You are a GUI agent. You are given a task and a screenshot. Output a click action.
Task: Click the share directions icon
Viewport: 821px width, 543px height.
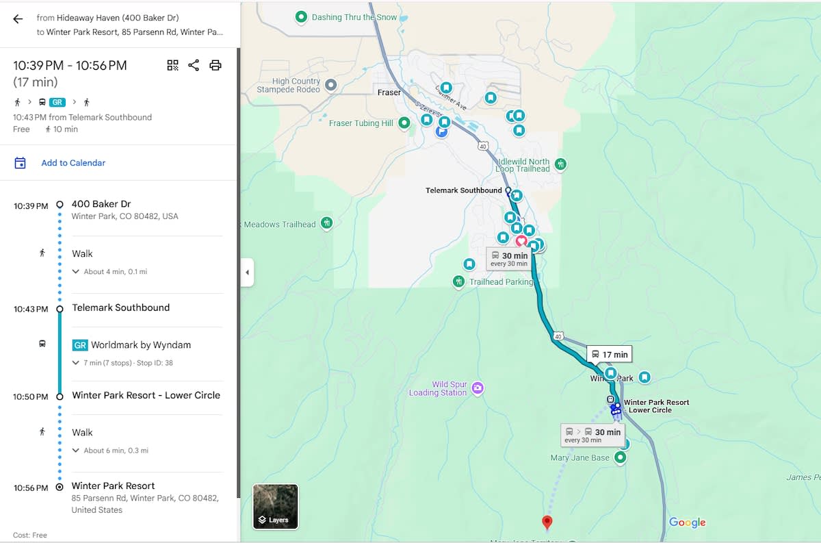point(194,65)
